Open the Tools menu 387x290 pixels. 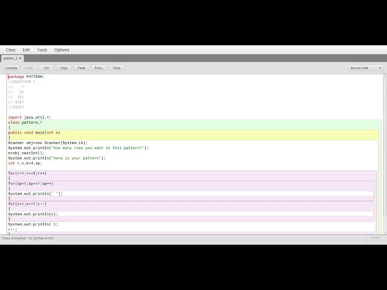point(42,50)
